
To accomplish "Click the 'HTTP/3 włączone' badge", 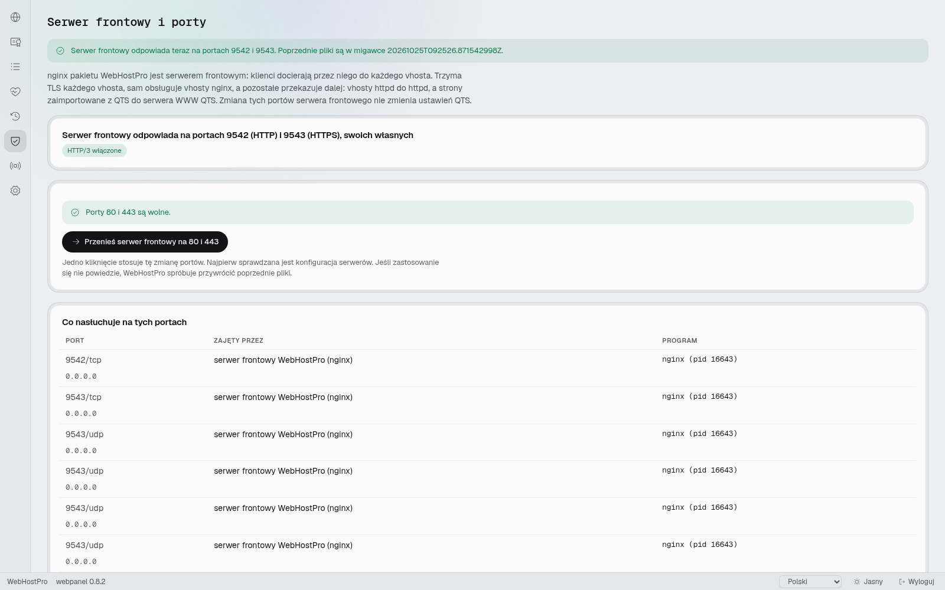I will [x=94, y=150].
